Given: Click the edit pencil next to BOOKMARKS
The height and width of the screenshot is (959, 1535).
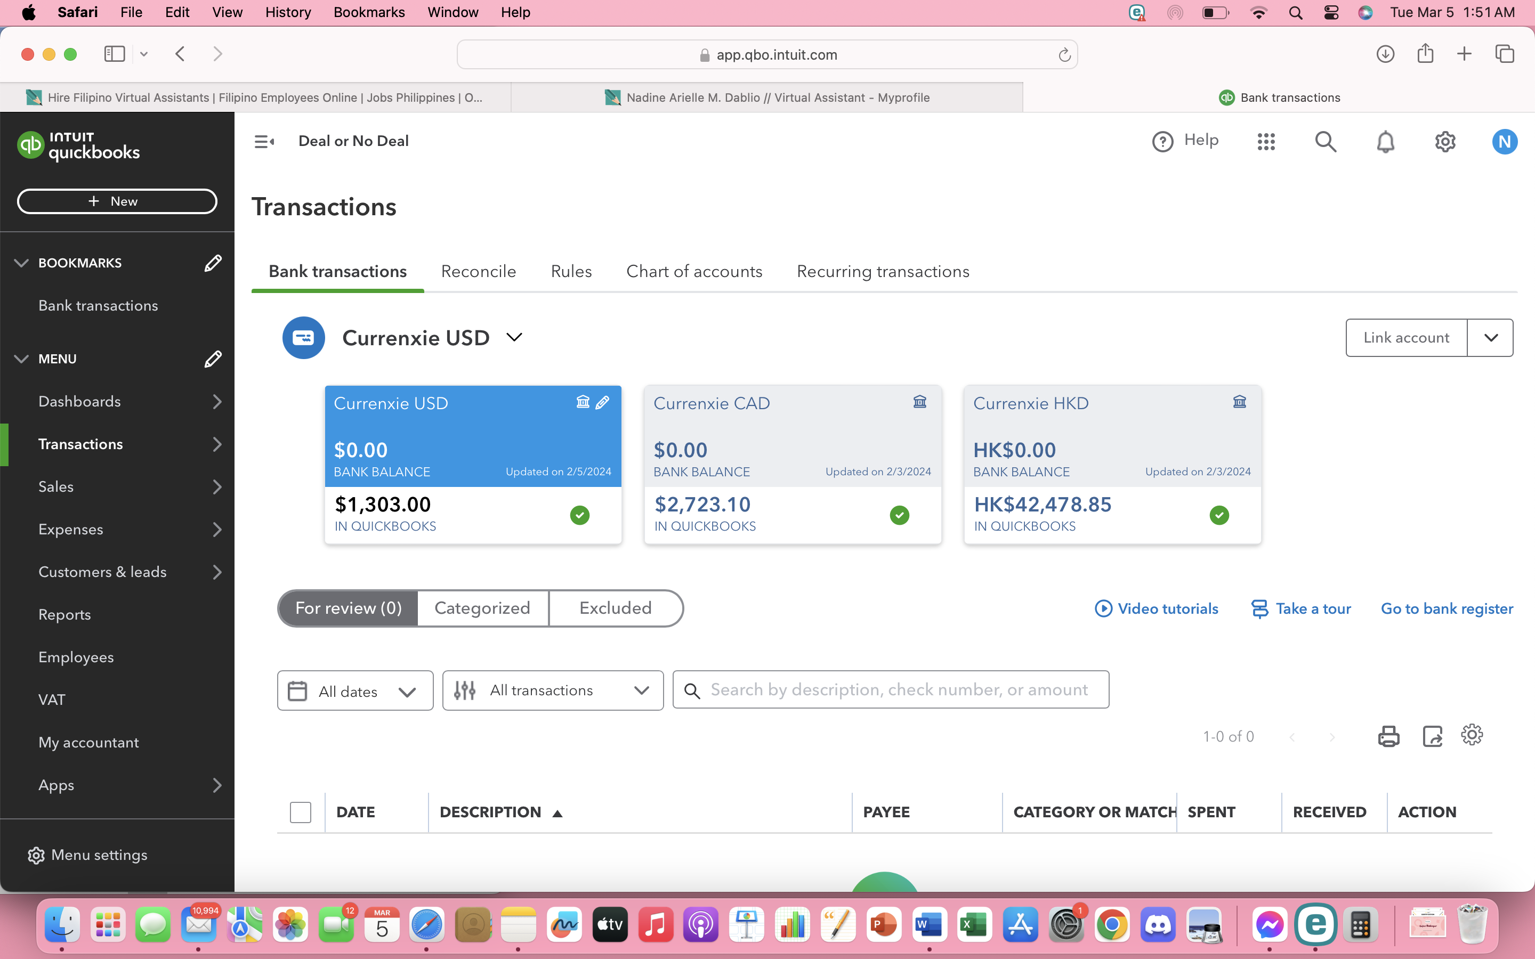Looking at the screenshot, I should tap(213, 263).
